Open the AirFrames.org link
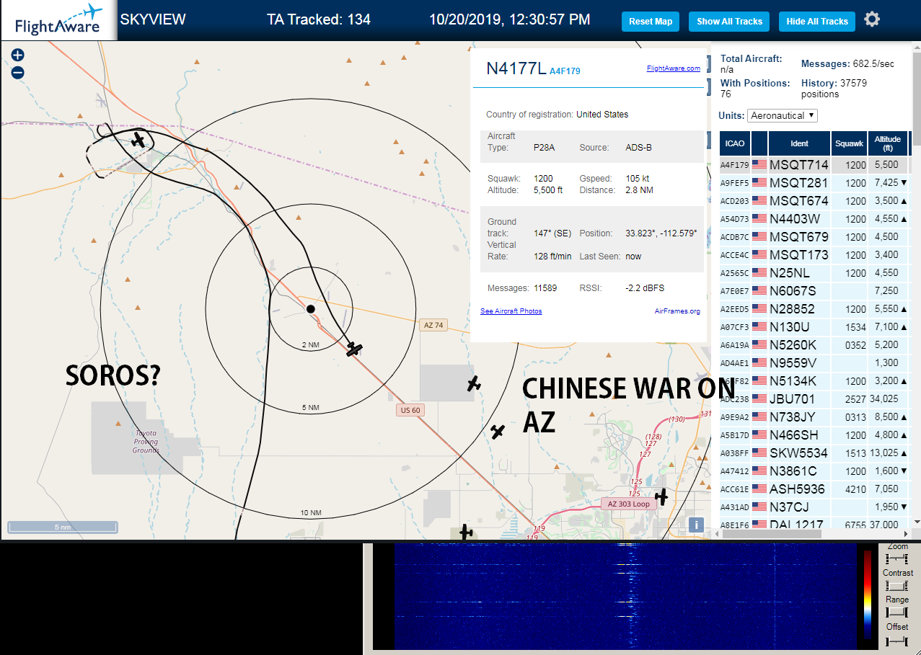 tap(677, 311)
